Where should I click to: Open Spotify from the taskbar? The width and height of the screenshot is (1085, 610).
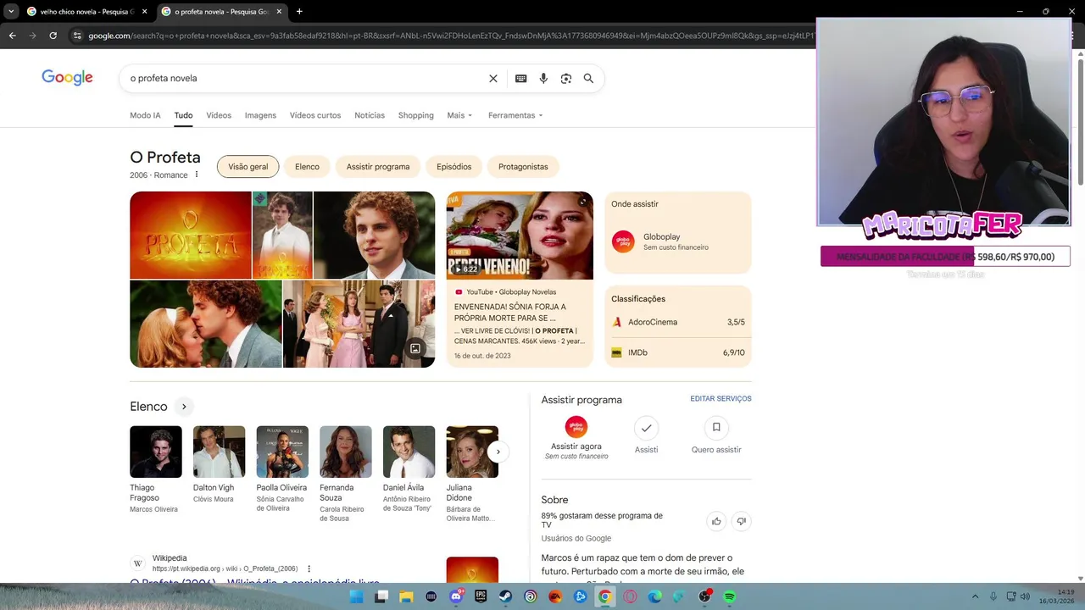[730, 596]
